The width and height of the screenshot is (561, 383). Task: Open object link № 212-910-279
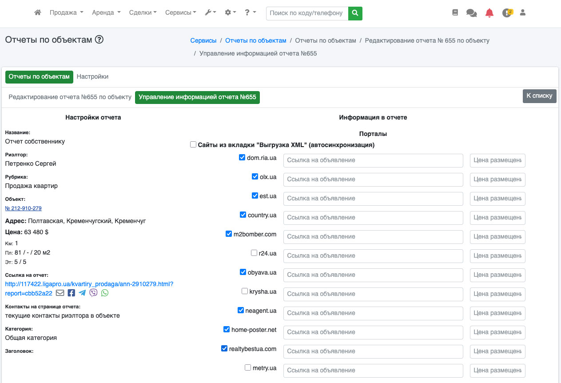[x=24, y=208]
